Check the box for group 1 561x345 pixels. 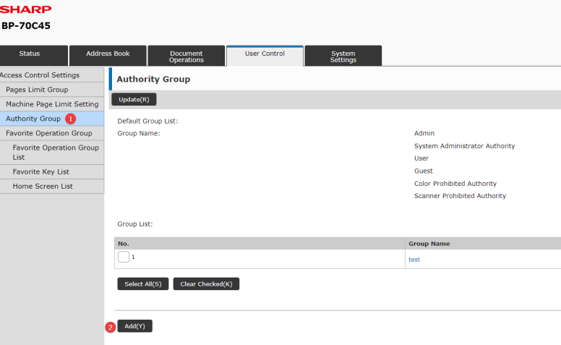[x=124, y=257]
